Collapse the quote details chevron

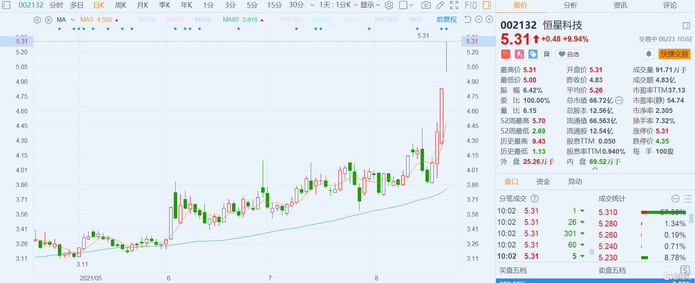pyautogui.click(x=595, y=169)
